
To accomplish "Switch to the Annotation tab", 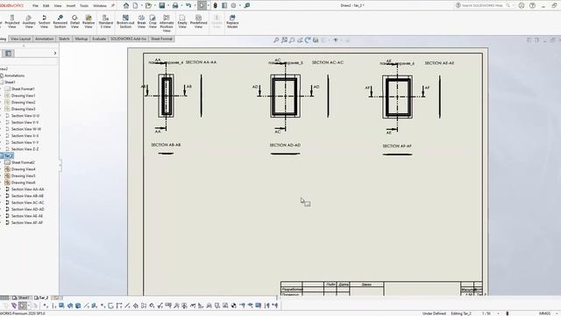I will click(45, 39).
